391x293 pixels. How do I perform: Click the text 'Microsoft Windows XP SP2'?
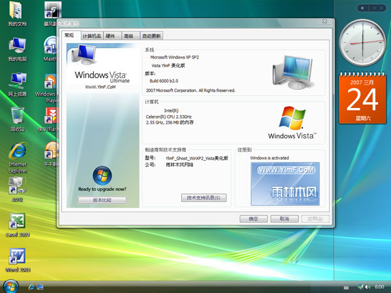[x=175, y=57]
